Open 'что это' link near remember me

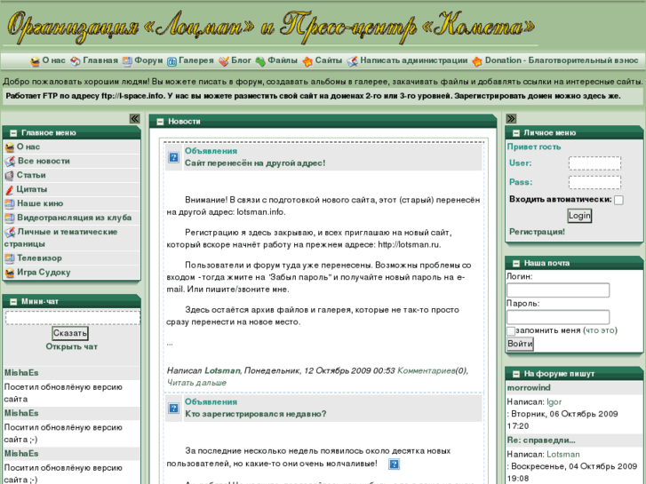tap(601, 330)
